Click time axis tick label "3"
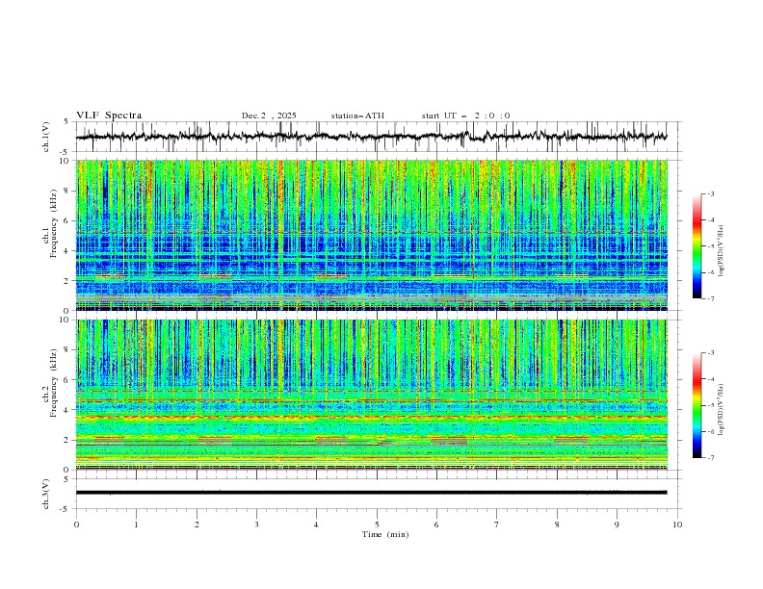763x589 pixels. click(256, 525)
